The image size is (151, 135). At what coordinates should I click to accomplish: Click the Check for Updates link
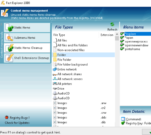coord(17,123)
